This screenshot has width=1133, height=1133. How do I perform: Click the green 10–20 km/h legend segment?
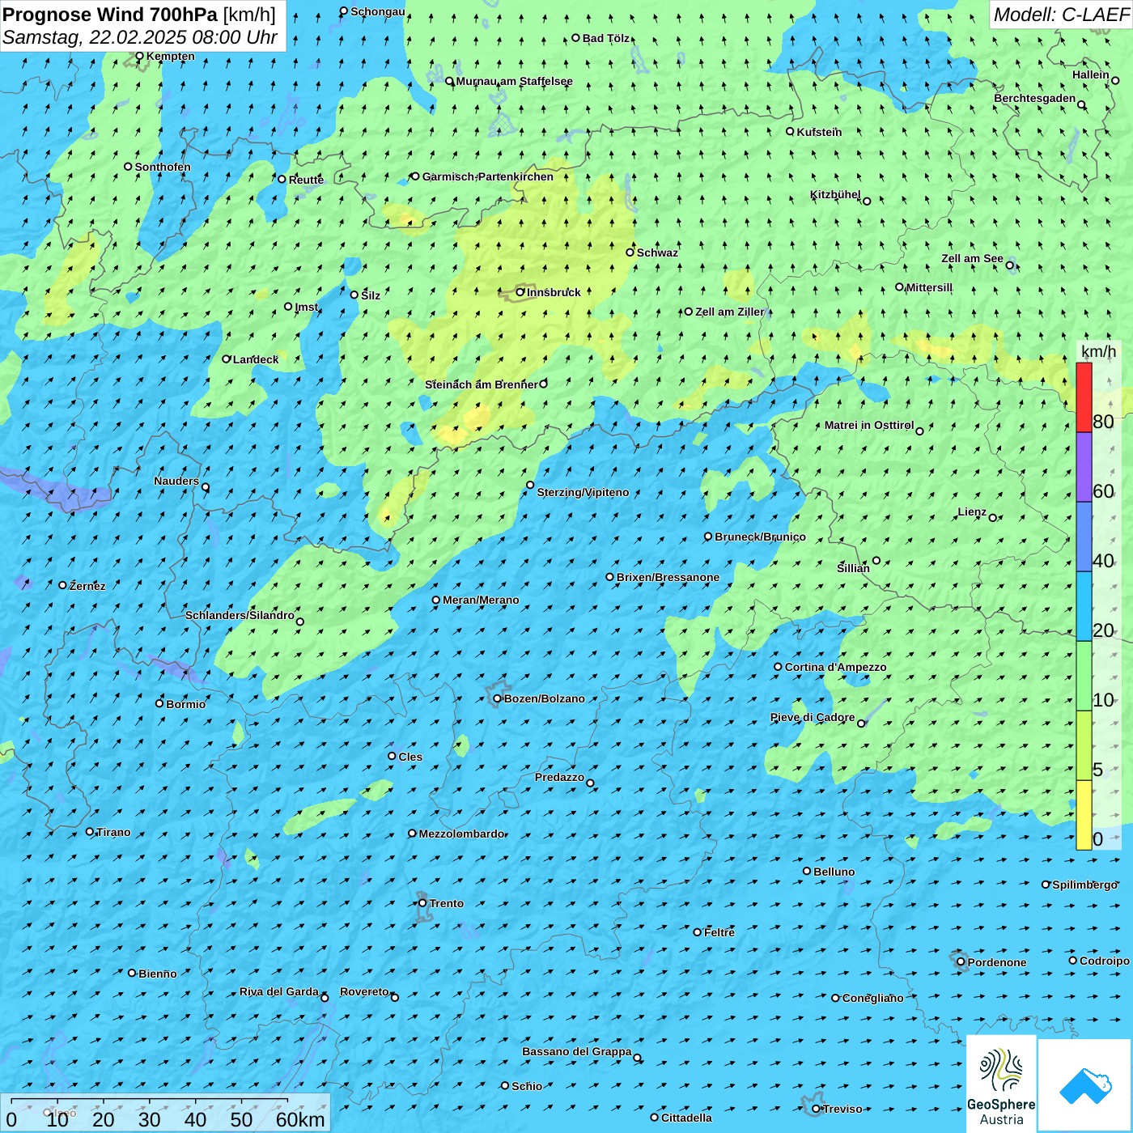1084,675
